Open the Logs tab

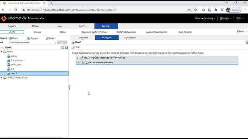(59, 26)
